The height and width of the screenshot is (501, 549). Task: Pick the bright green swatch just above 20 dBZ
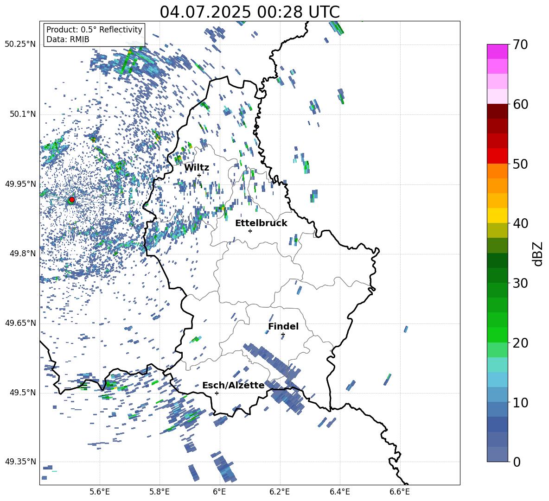point(498,335)
